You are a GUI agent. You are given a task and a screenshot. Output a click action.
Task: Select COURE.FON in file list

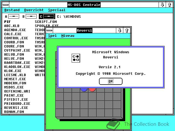coord(14,46)
